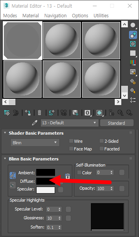This screenshot has width=139, height=237.
Task: Click Assign Material to Selection icon
Action: [28, 113]
